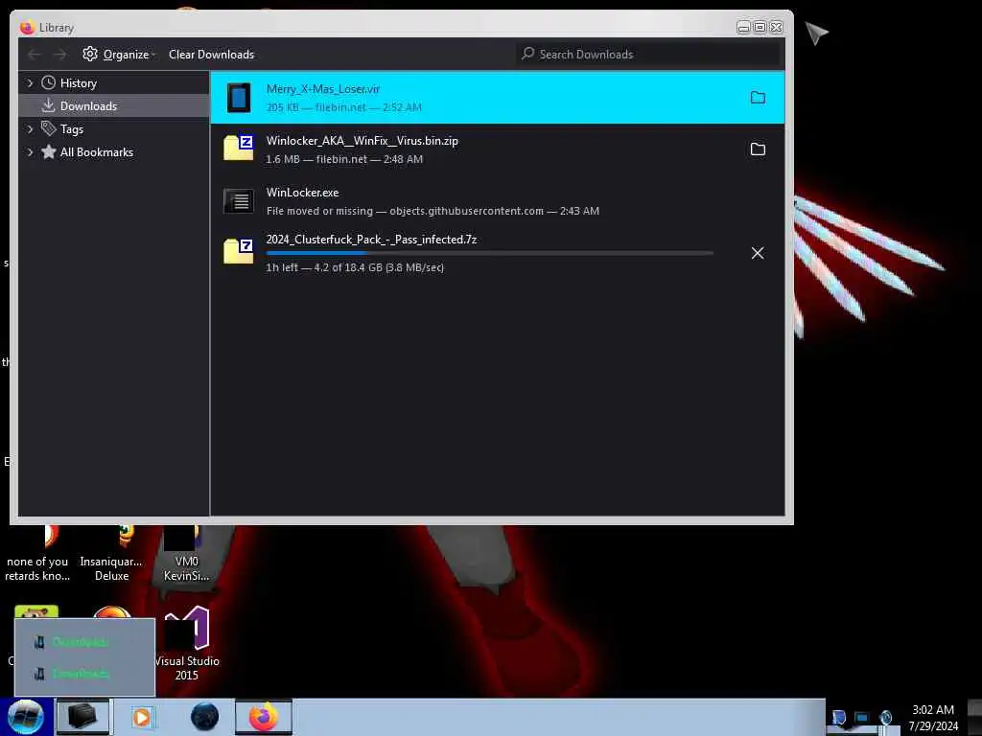This screenshot has width=982, height=736.
Task: Expand the All Bookmarks tree node
Action: 30,152
